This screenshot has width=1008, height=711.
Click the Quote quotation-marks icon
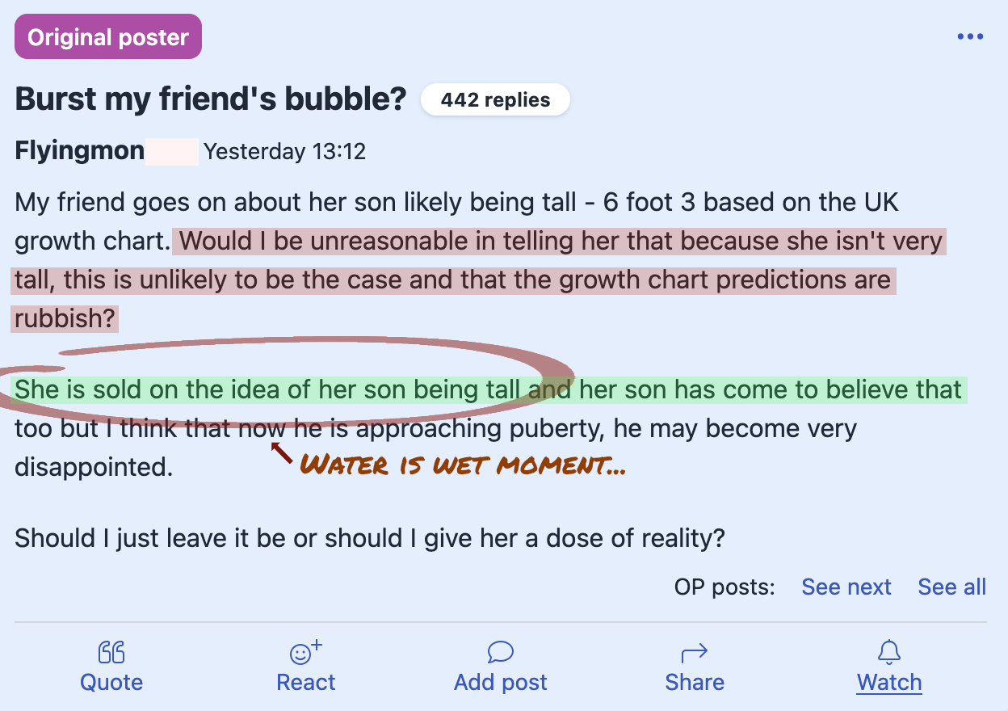coord(111,651)
